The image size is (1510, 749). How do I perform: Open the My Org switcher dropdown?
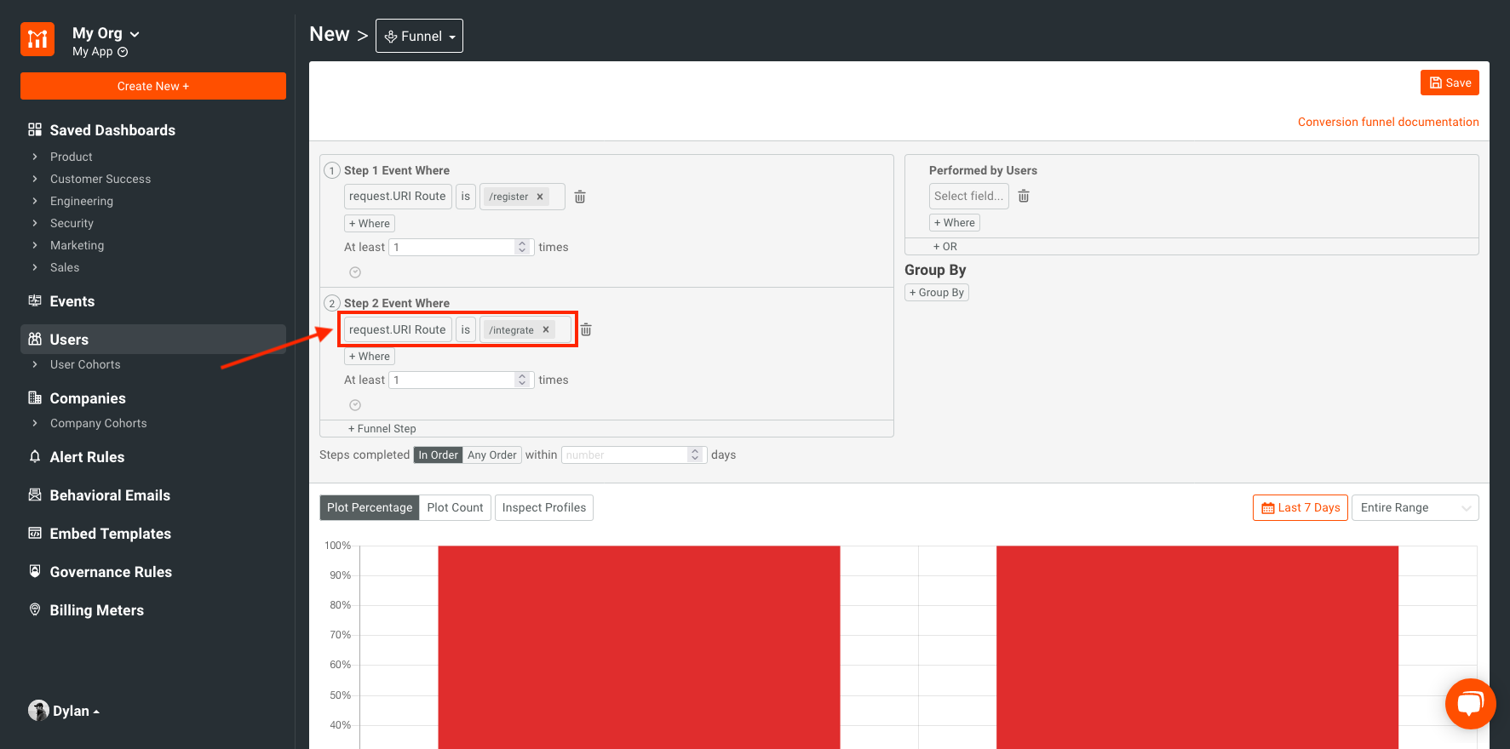(106, 33)
